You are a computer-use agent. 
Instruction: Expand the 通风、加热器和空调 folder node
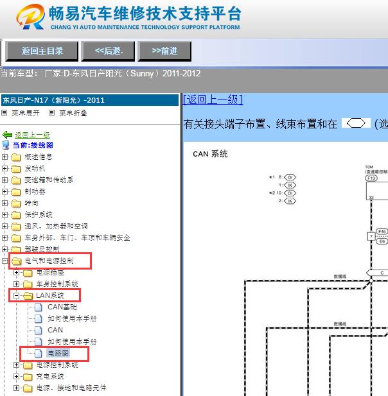(x=4, y=226)
